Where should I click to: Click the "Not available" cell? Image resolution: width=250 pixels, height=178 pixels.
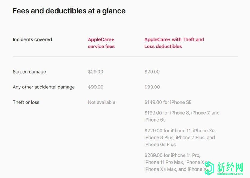[x=101, y=102]
